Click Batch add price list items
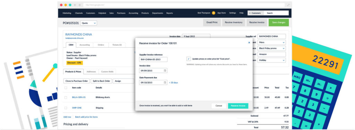Viewport: 355px width, 130px height. pyautogui.click(x=86, y=117)
